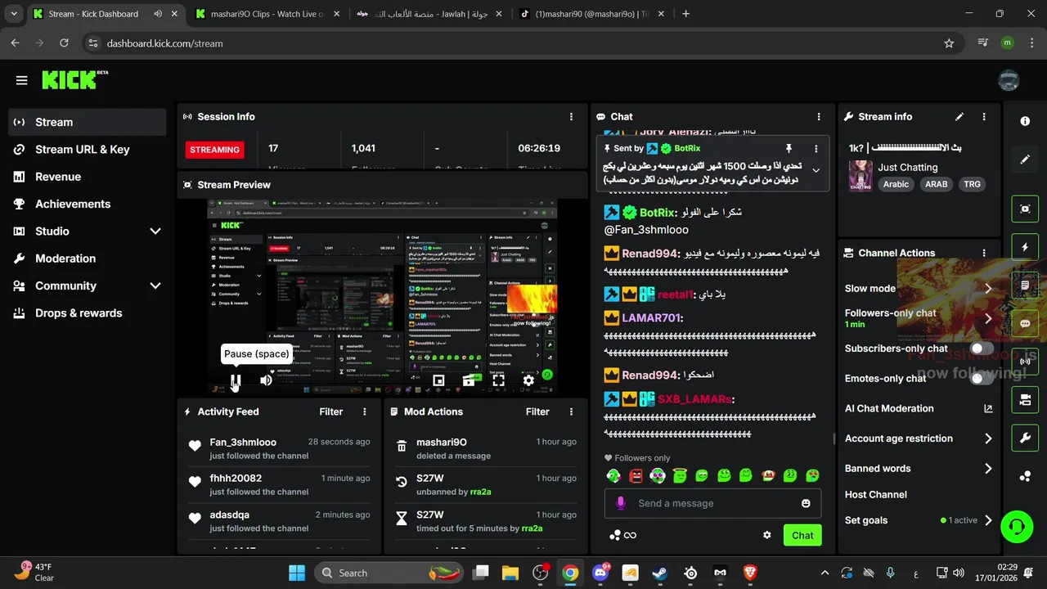The width and height of the screenshot is (1047, 589).
Task: Expand the Community sidebar section
Action: [155, 286]
